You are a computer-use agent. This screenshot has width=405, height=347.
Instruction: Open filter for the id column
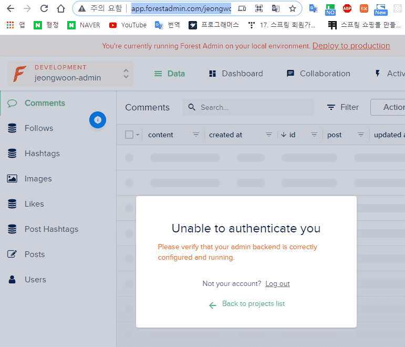(x=314, y=135)
